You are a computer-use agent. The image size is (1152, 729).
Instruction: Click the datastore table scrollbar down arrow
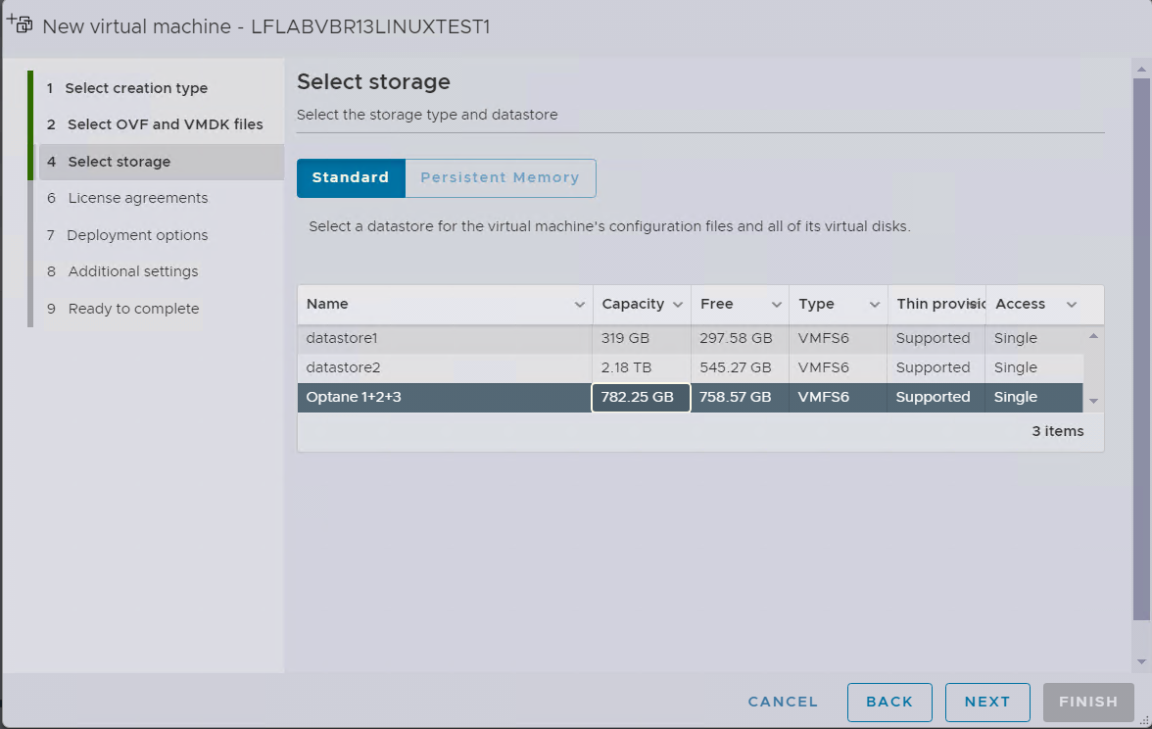pos(1094,400)
